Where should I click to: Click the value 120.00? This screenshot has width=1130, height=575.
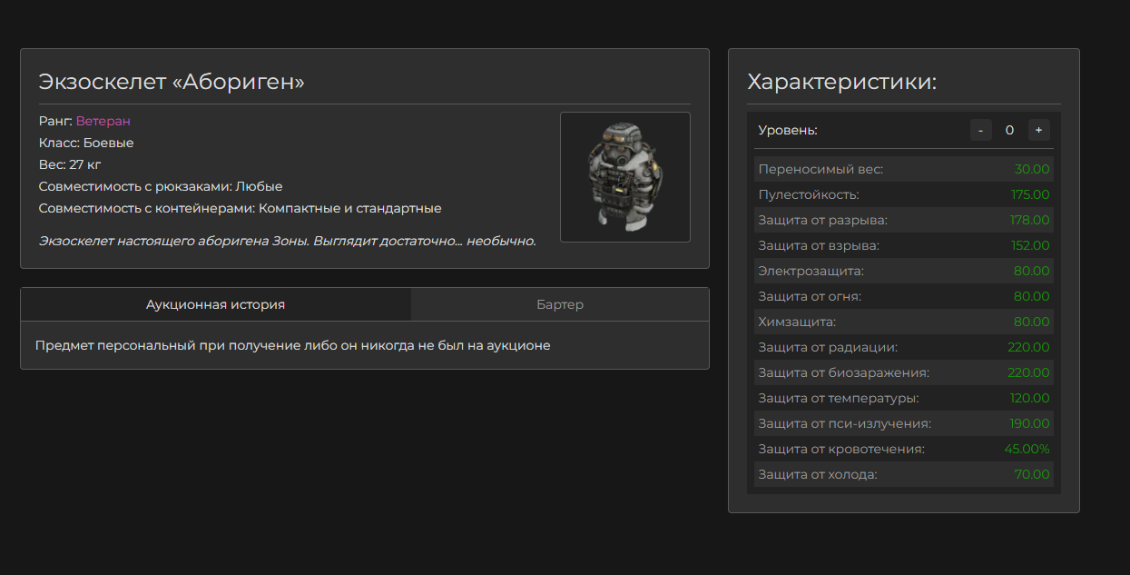[x=1030, y=398]
